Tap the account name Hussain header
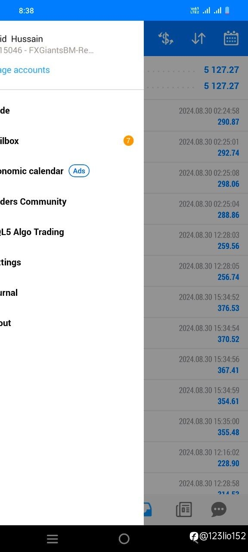The image size is (248, 552). click(x=22, y=39)
